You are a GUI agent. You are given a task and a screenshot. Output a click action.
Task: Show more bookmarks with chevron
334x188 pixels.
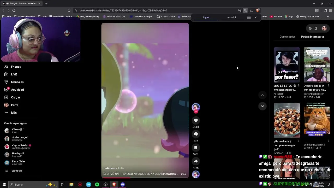click(328, 16)
